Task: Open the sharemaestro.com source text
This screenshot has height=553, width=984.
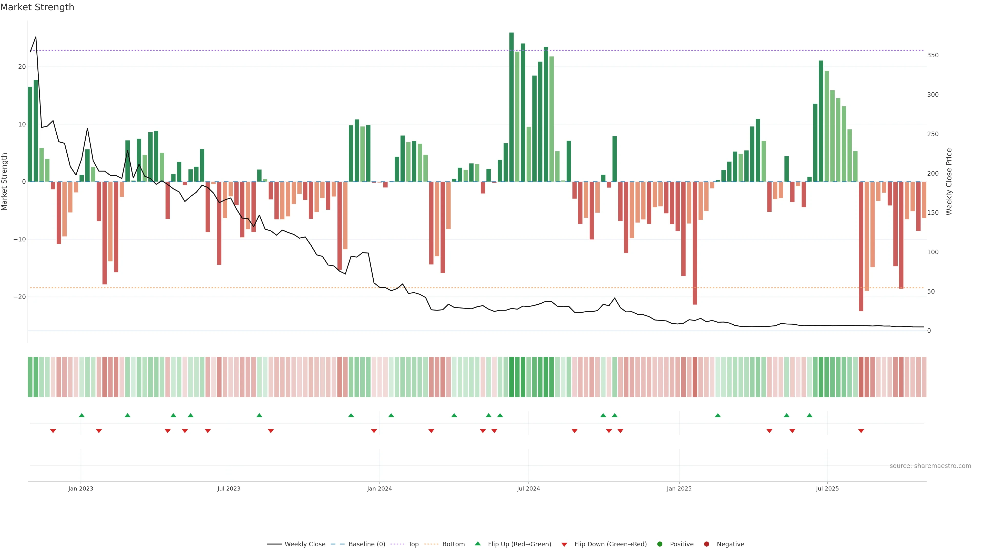Action: (x=930, y=466)
